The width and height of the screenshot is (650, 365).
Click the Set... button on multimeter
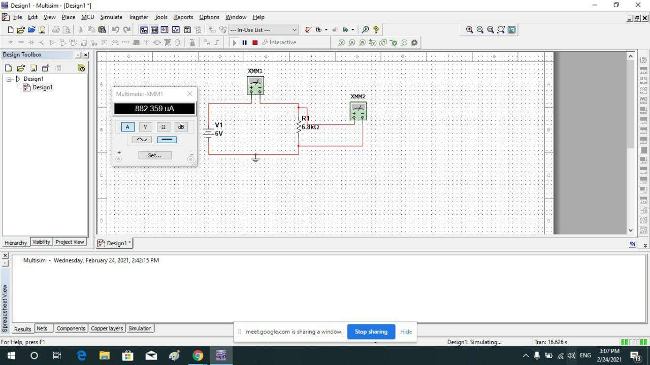coord(155,155)
